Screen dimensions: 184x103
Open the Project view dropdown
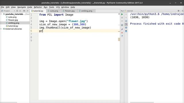[x=14, y=11]
